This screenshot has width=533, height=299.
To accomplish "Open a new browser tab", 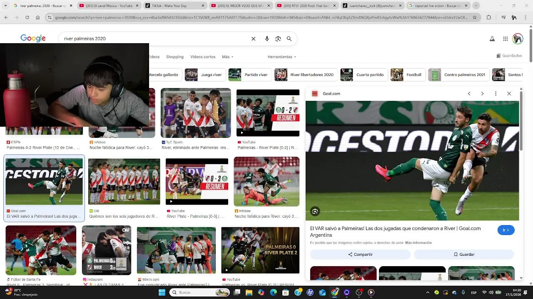I will pos(476,6).
